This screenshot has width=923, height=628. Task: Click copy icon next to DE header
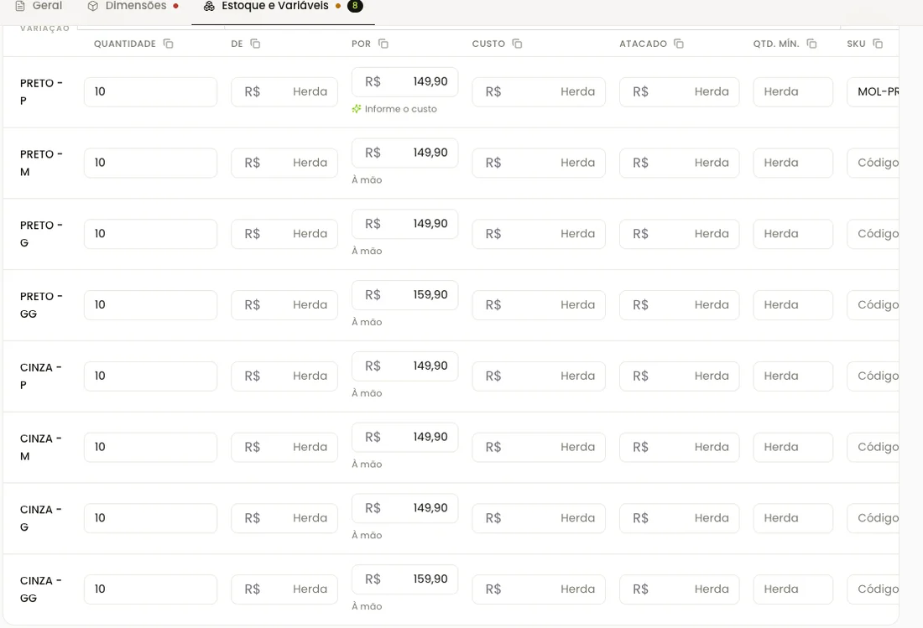coord(255,44)
